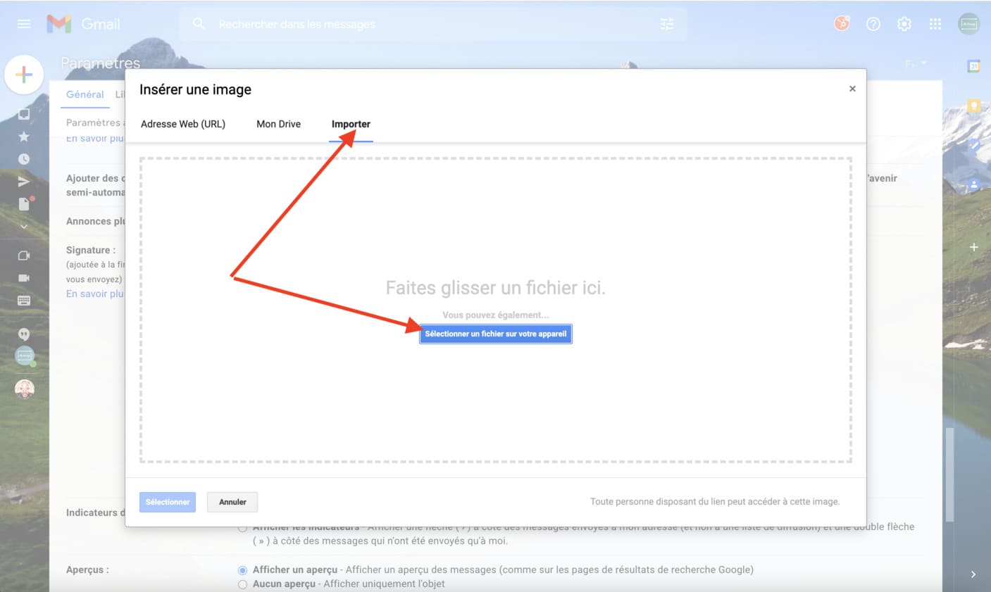This screenshot has width=991, height=592.
Task: Open Inbox icon in left sidebar
Action: 24,114
